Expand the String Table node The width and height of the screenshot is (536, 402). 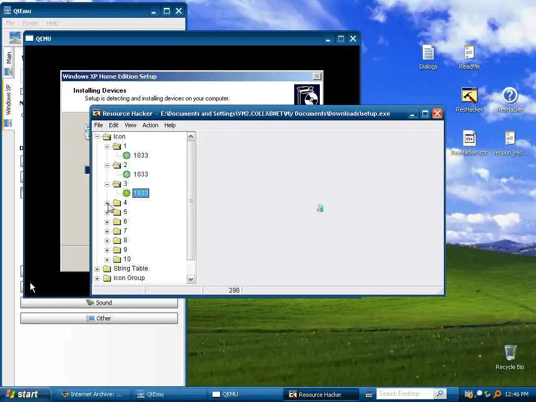point(97,269)
